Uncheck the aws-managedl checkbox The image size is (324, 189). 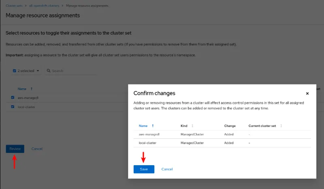click(13, 98)
